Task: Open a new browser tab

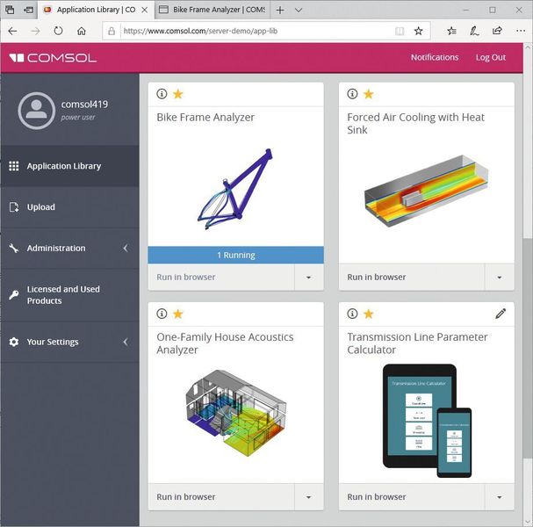Action: coord(280,11)
